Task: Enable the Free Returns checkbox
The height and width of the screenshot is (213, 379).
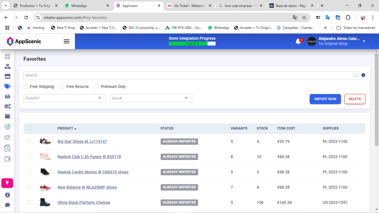Action: (62, 87)
